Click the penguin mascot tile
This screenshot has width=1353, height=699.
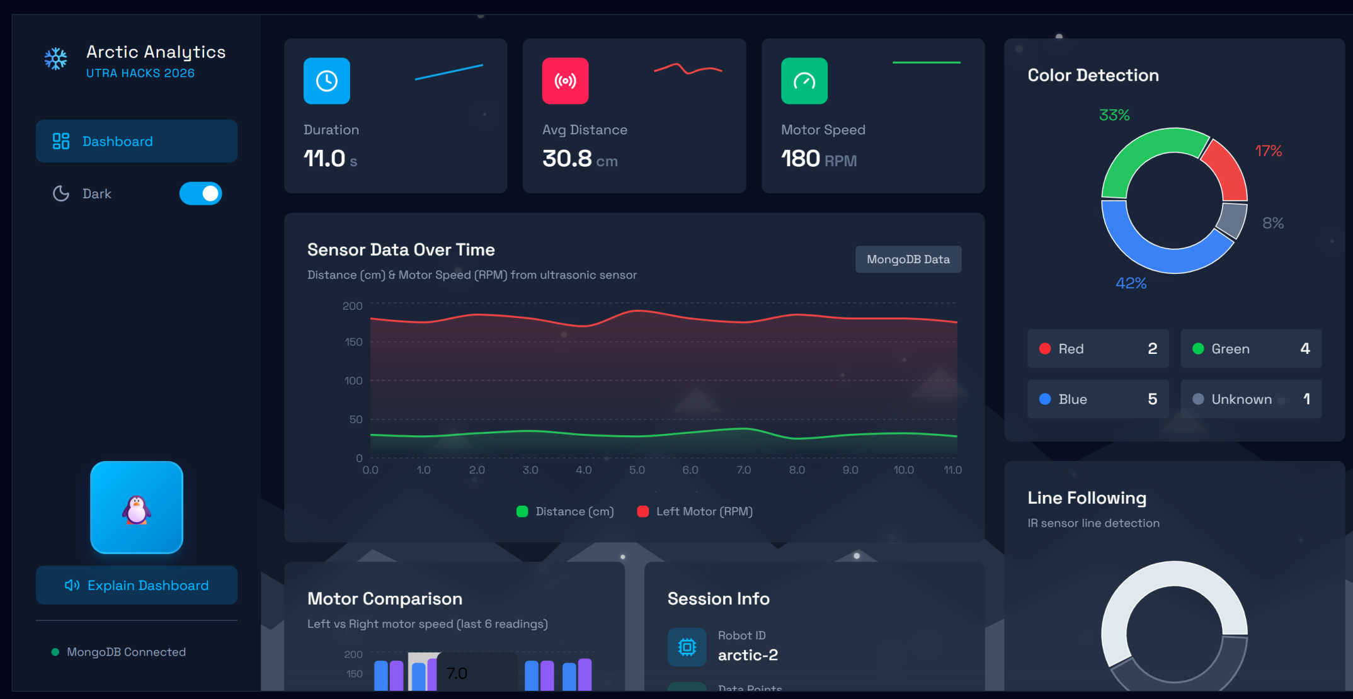click(x=137, y=508)
